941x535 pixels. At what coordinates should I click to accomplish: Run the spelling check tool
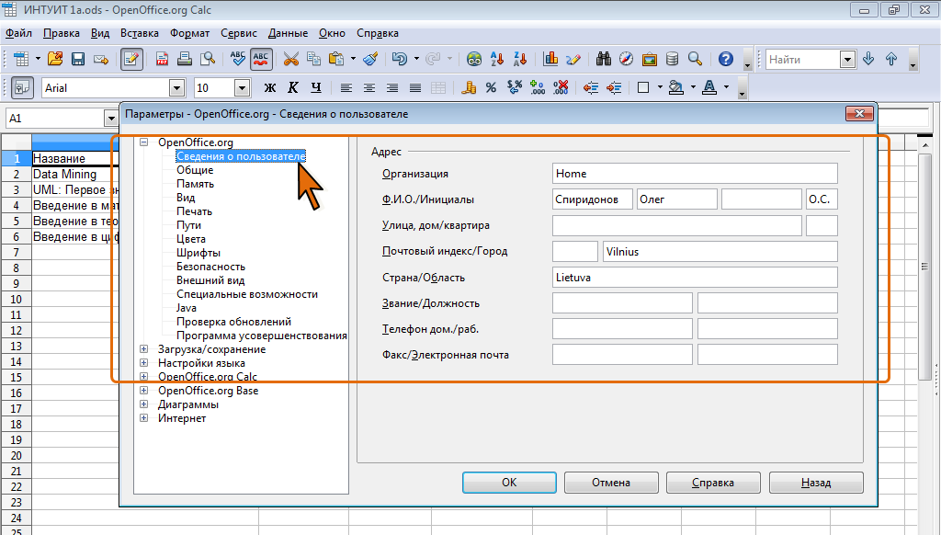point(238,59)
